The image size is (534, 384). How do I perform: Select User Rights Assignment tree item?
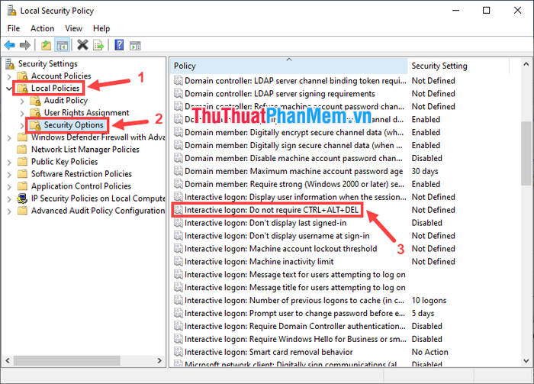(x=86, y=113)
